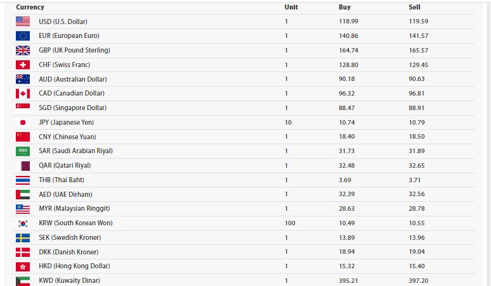Click the European Union flag icon
Image resolution: width=491 pixels, height=286 pixels.
coord(23,36)
